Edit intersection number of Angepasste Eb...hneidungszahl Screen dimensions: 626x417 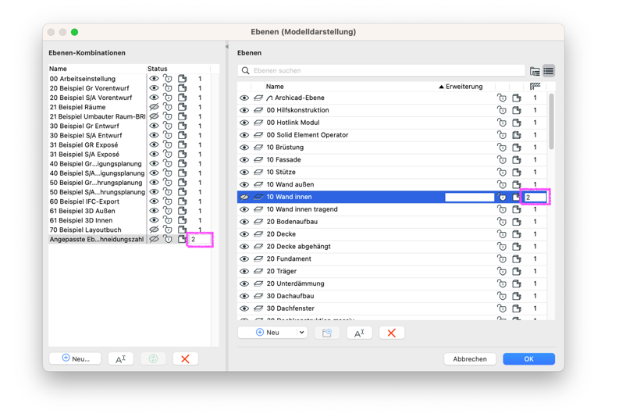(200, 240)
